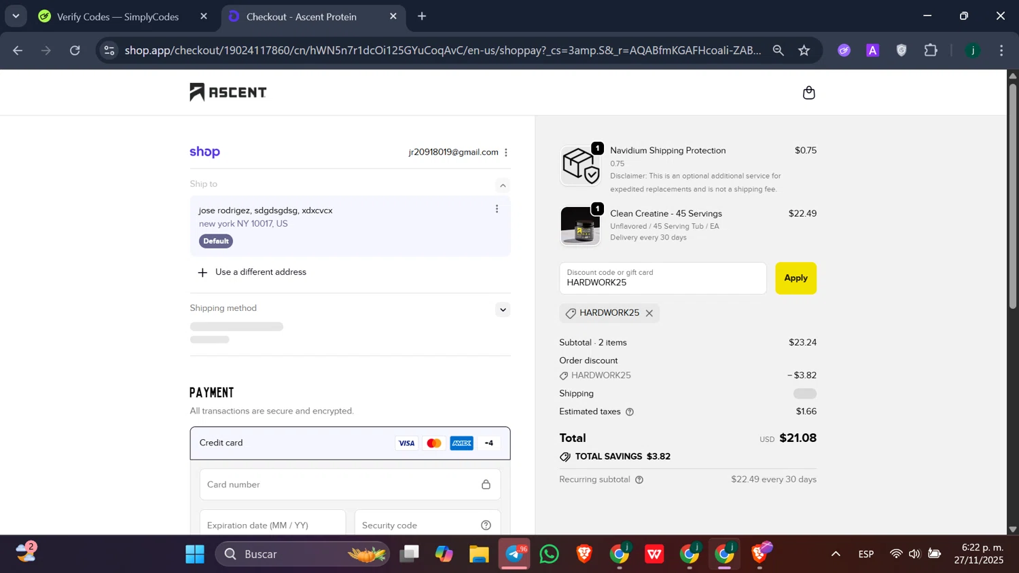Bookmark this page with star icon

click(804, 50)
